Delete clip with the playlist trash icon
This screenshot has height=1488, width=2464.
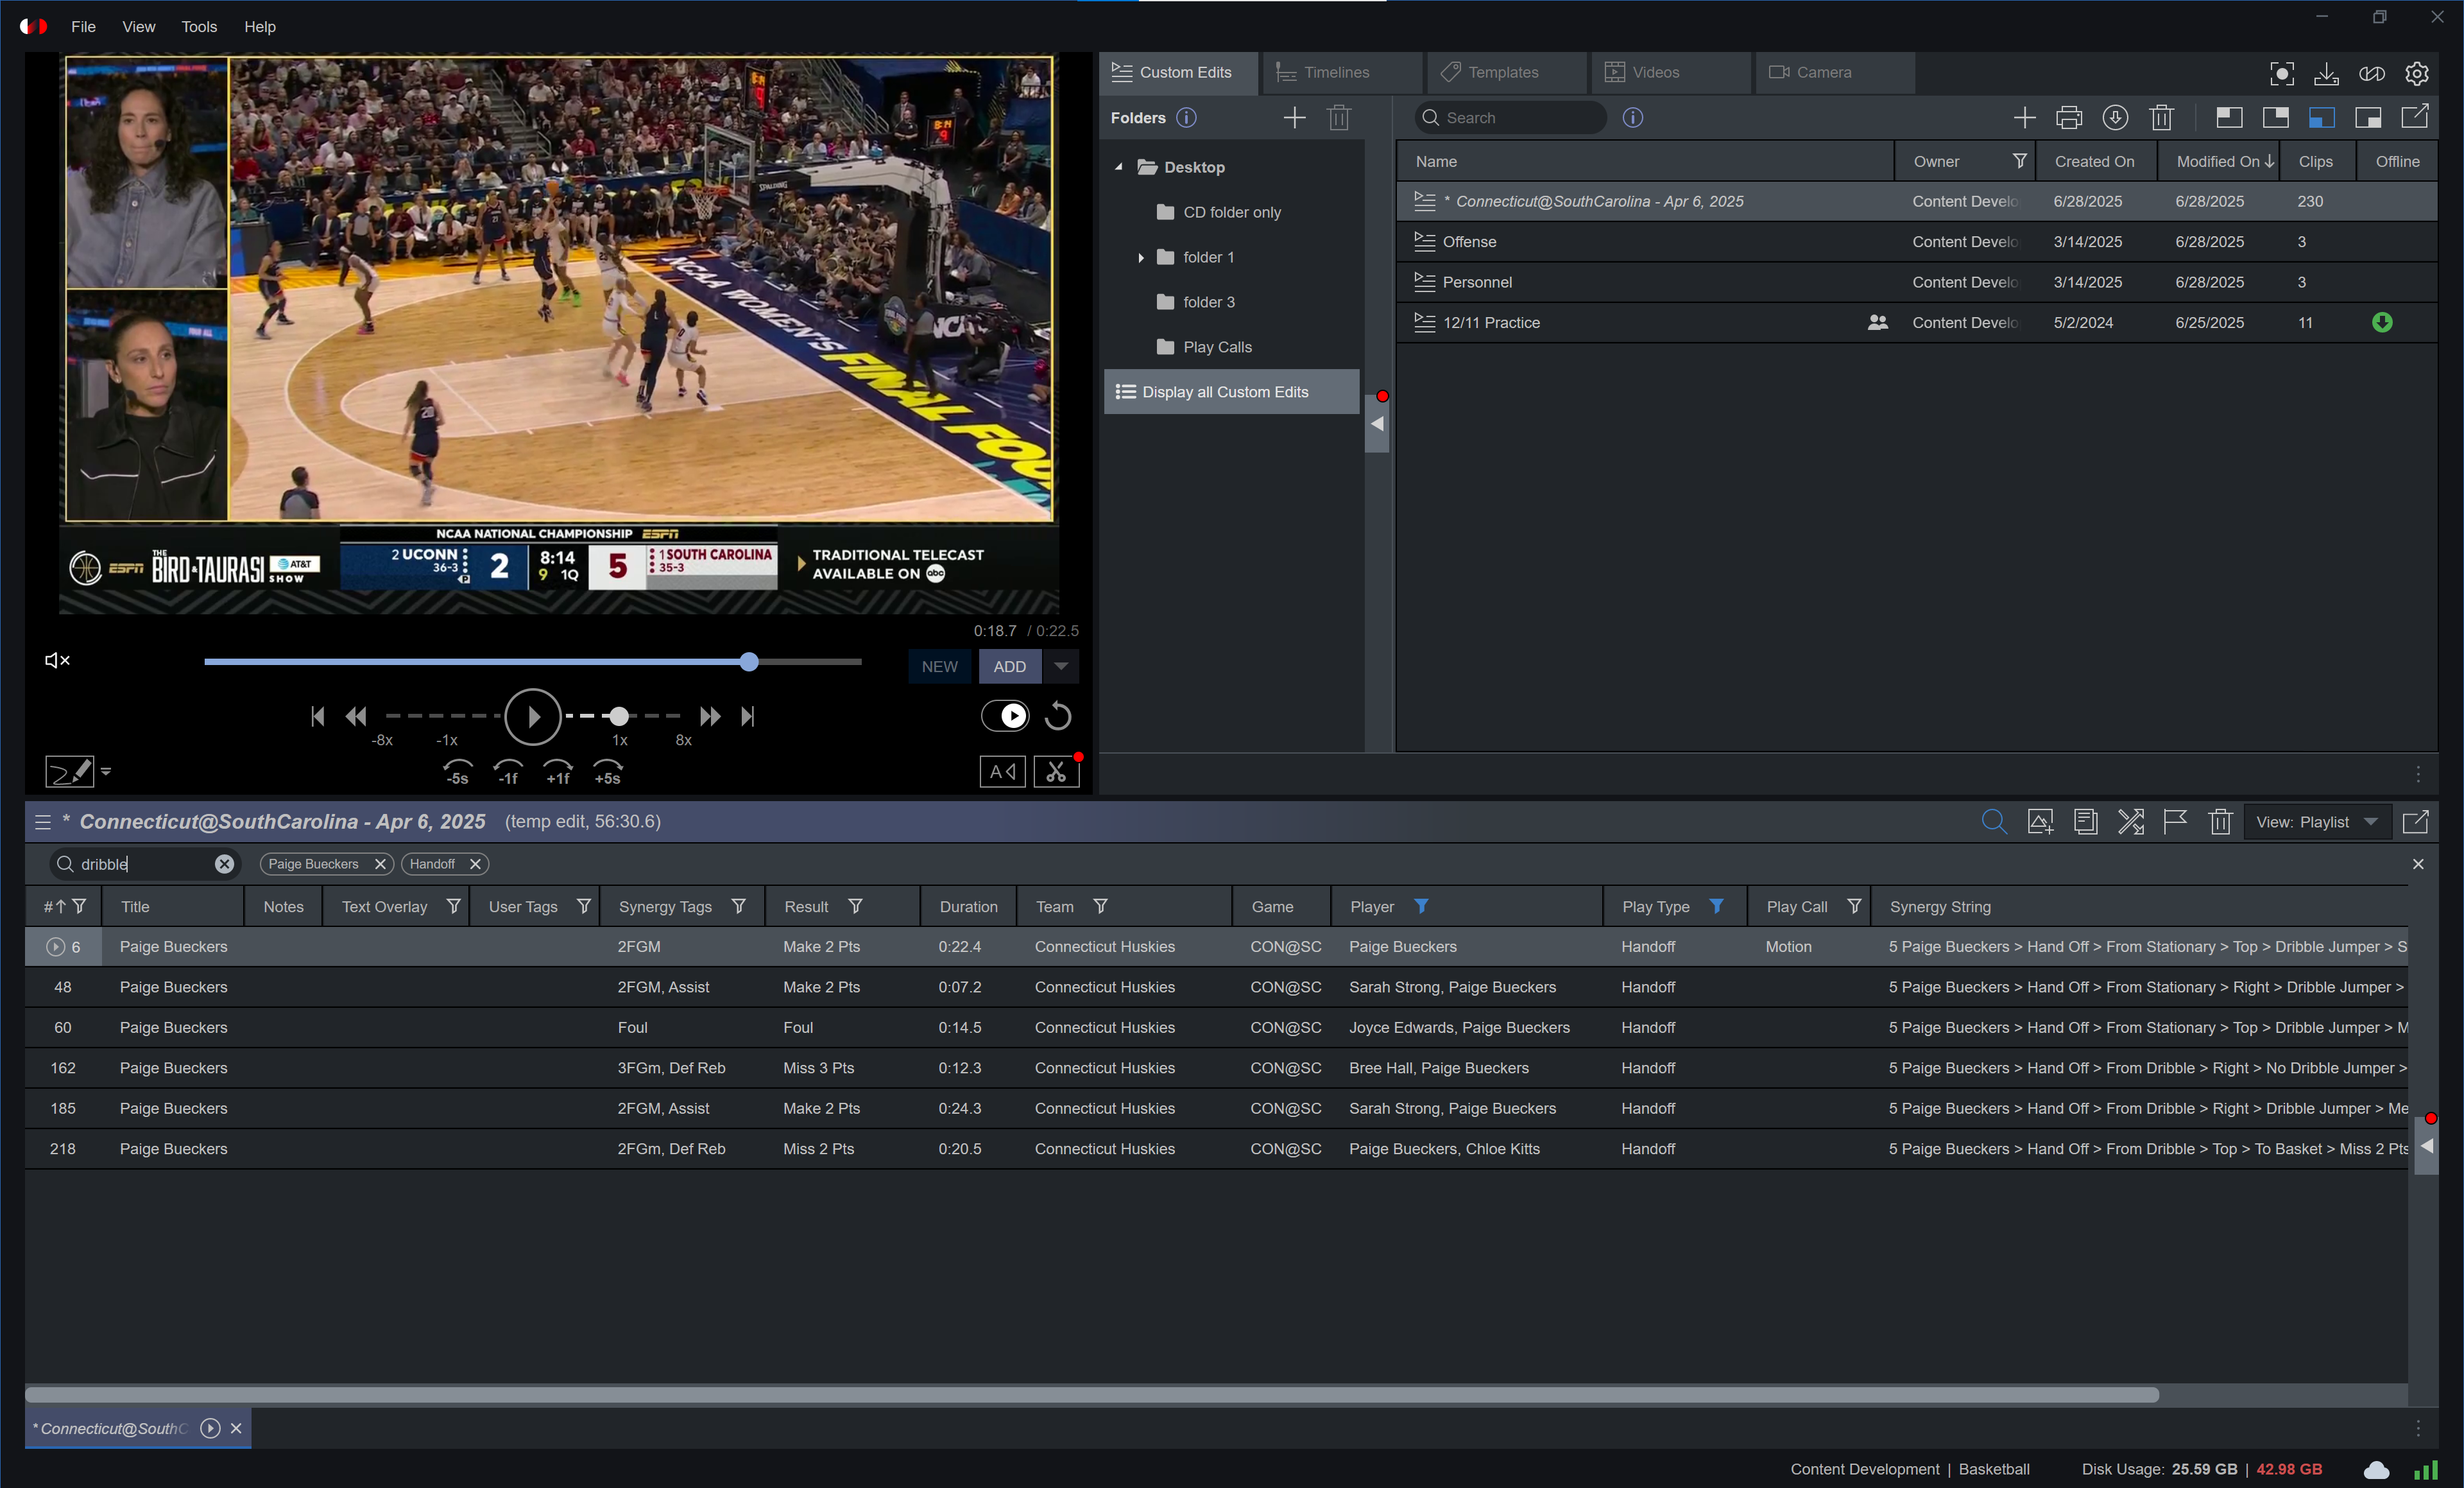pyautogui.click(x=2220, y=822)
